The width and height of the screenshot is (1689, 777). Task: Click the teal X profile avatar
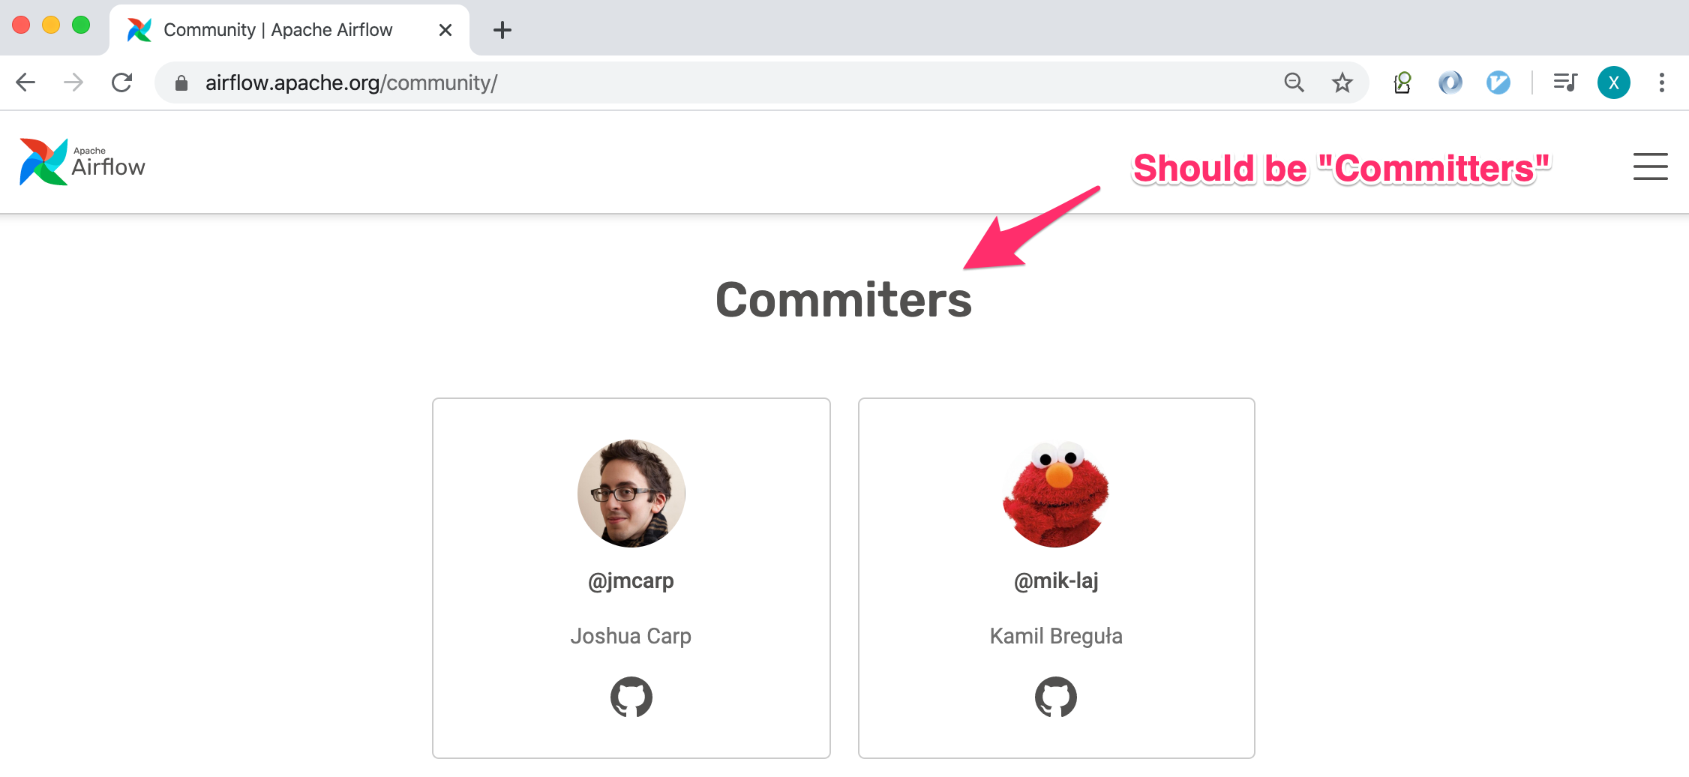1613,82
